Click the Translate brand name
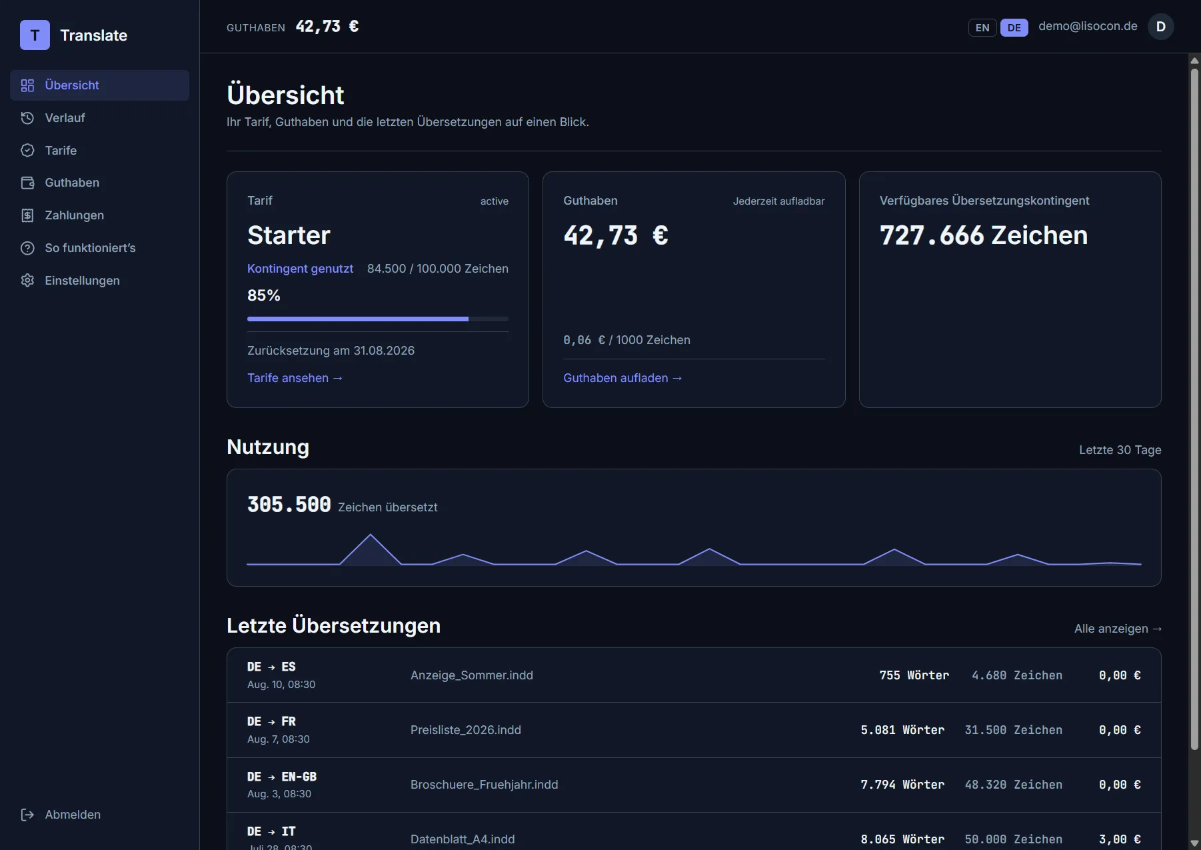Screen dimensions: 1201x850 (x=94, y=35)
